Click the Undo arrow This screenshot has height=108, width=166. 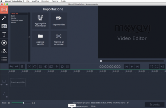(x=11, y=67)
